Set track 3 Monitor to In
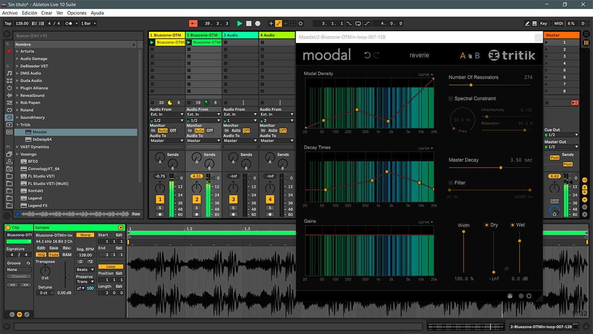The height and width of the screenshot is (334, 593). click(x=227, y=131)
